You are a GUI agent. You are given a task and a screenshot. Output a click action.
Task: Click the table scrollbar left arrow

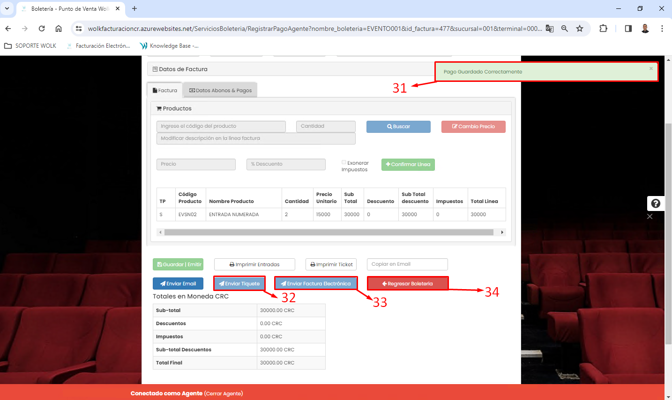[160, 232]
